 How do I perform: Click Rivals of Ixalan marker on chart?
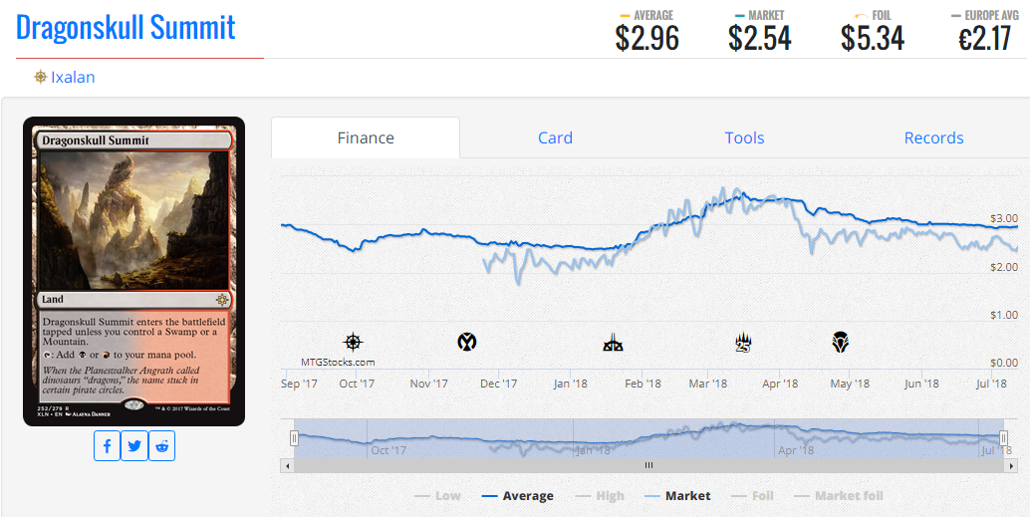[x=613, y=343]
